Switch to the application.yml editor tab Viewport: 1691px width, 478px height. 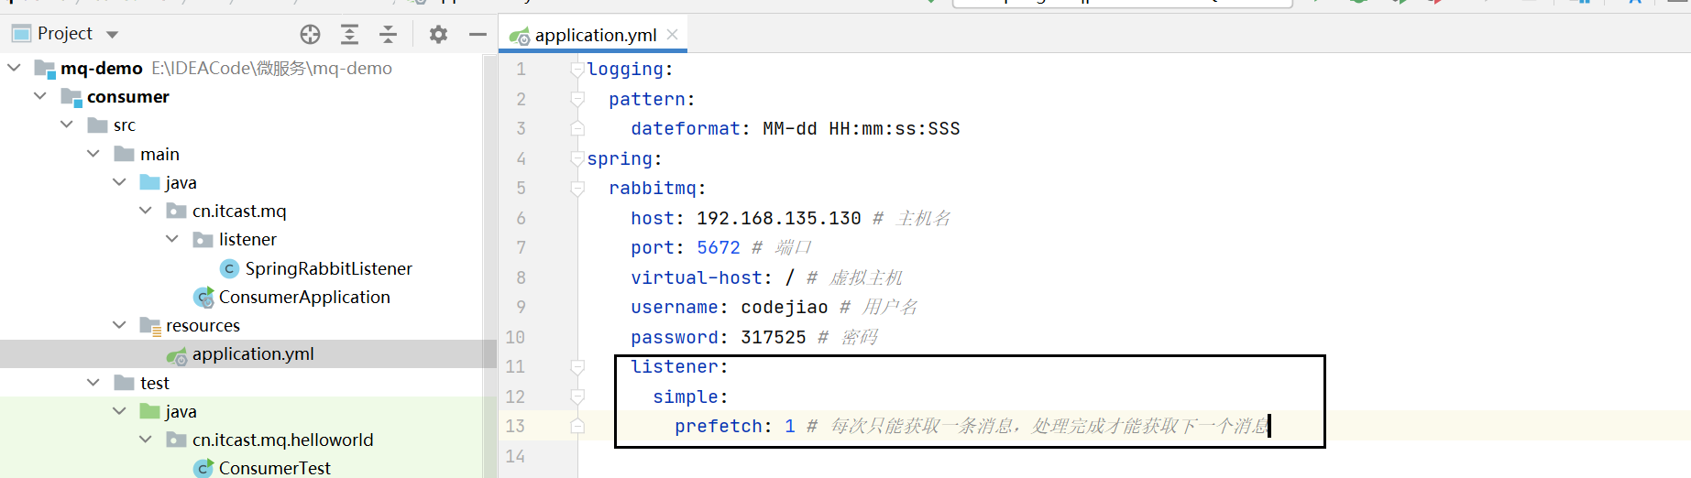[x=594, y=35]
